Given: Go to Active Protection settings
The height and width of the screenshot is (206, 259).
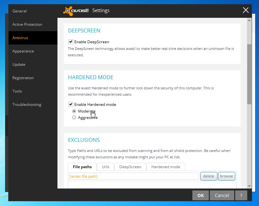Looking at the screenshot, I should pos(27,24).
